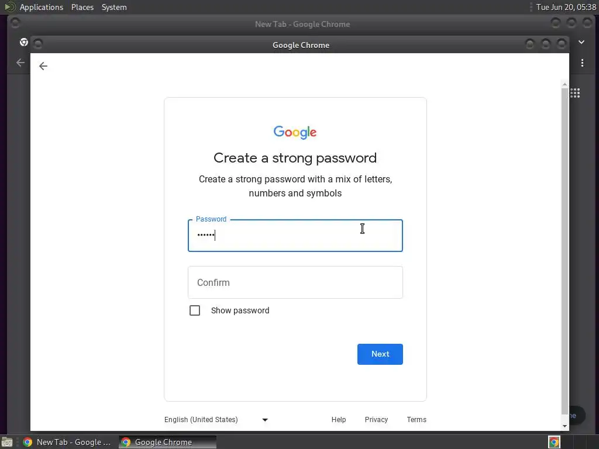Click the Google logo
The width and height of the screenshot is (599, 449).
(x=295, y=132)
